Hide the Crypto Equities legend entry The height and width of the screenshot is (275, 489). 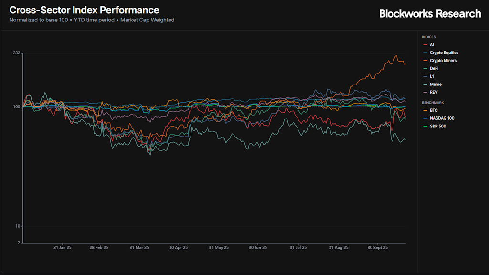(x=444, y=53)
